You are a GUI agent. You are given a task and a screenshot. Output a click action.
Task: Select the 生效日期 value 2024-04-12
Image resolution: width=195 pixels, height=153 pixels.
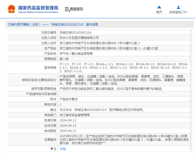68,125
